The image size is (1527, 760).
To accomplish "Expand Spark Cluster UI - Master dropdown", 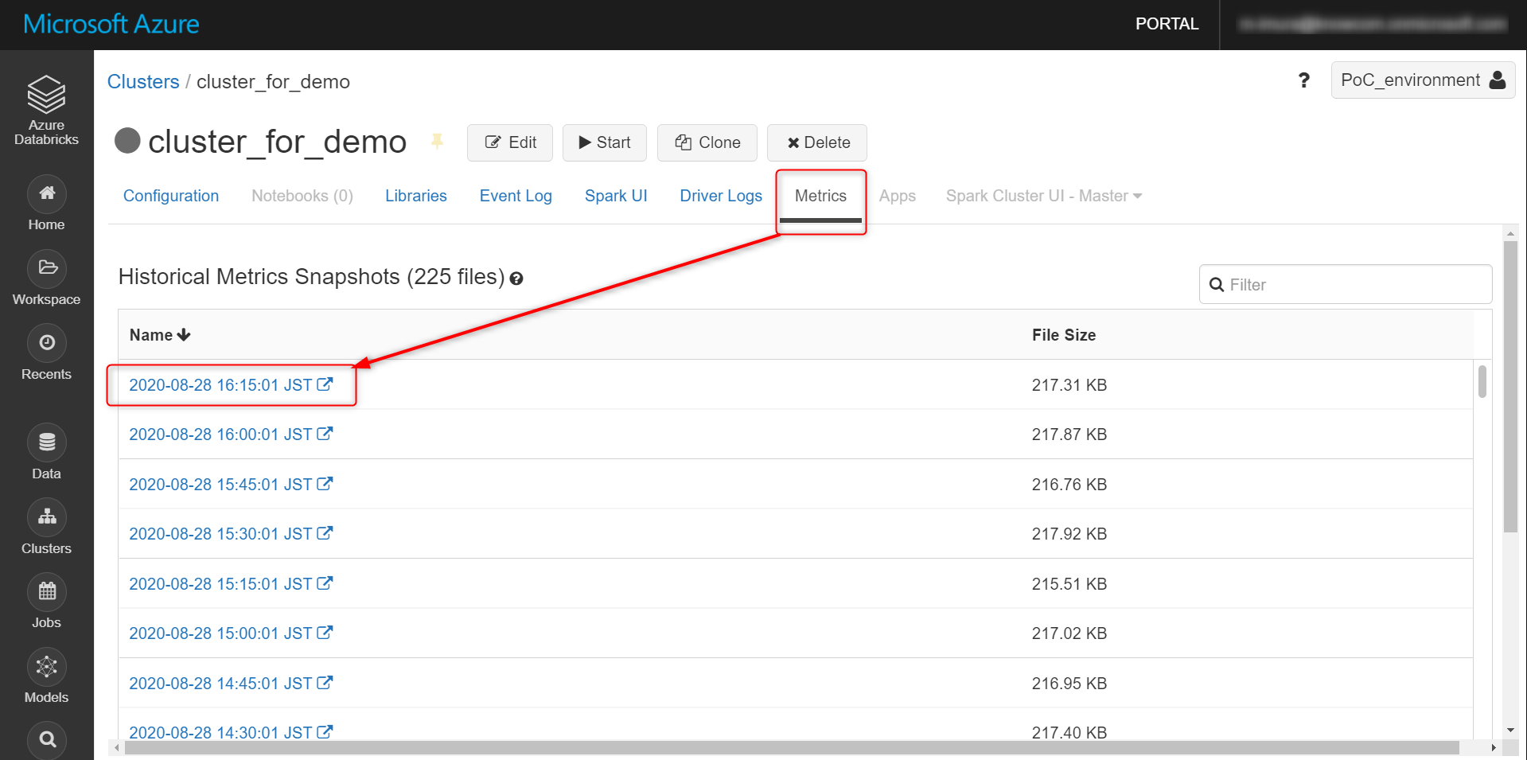I will pos(1044,196).
